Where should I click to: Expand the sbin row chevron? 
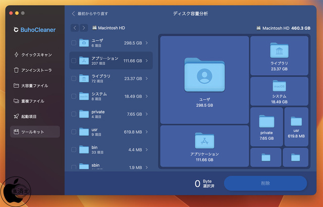pyautogui.click(x=147, y=167)
